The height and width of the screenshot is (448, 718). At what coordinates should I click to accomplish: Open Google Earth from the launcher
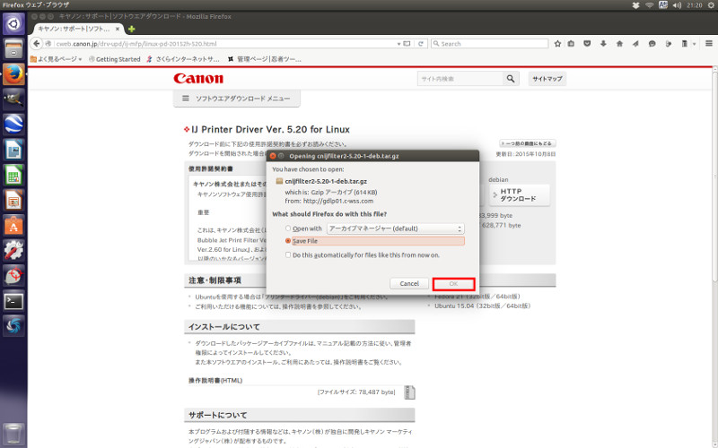tap(13, 125)
